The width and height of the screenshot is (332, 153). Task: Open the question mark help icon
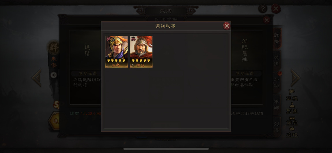pos(263,9)
